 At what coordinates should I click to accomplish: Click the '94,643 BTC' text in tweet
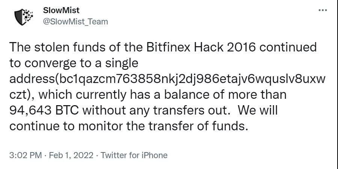point(44,110)
